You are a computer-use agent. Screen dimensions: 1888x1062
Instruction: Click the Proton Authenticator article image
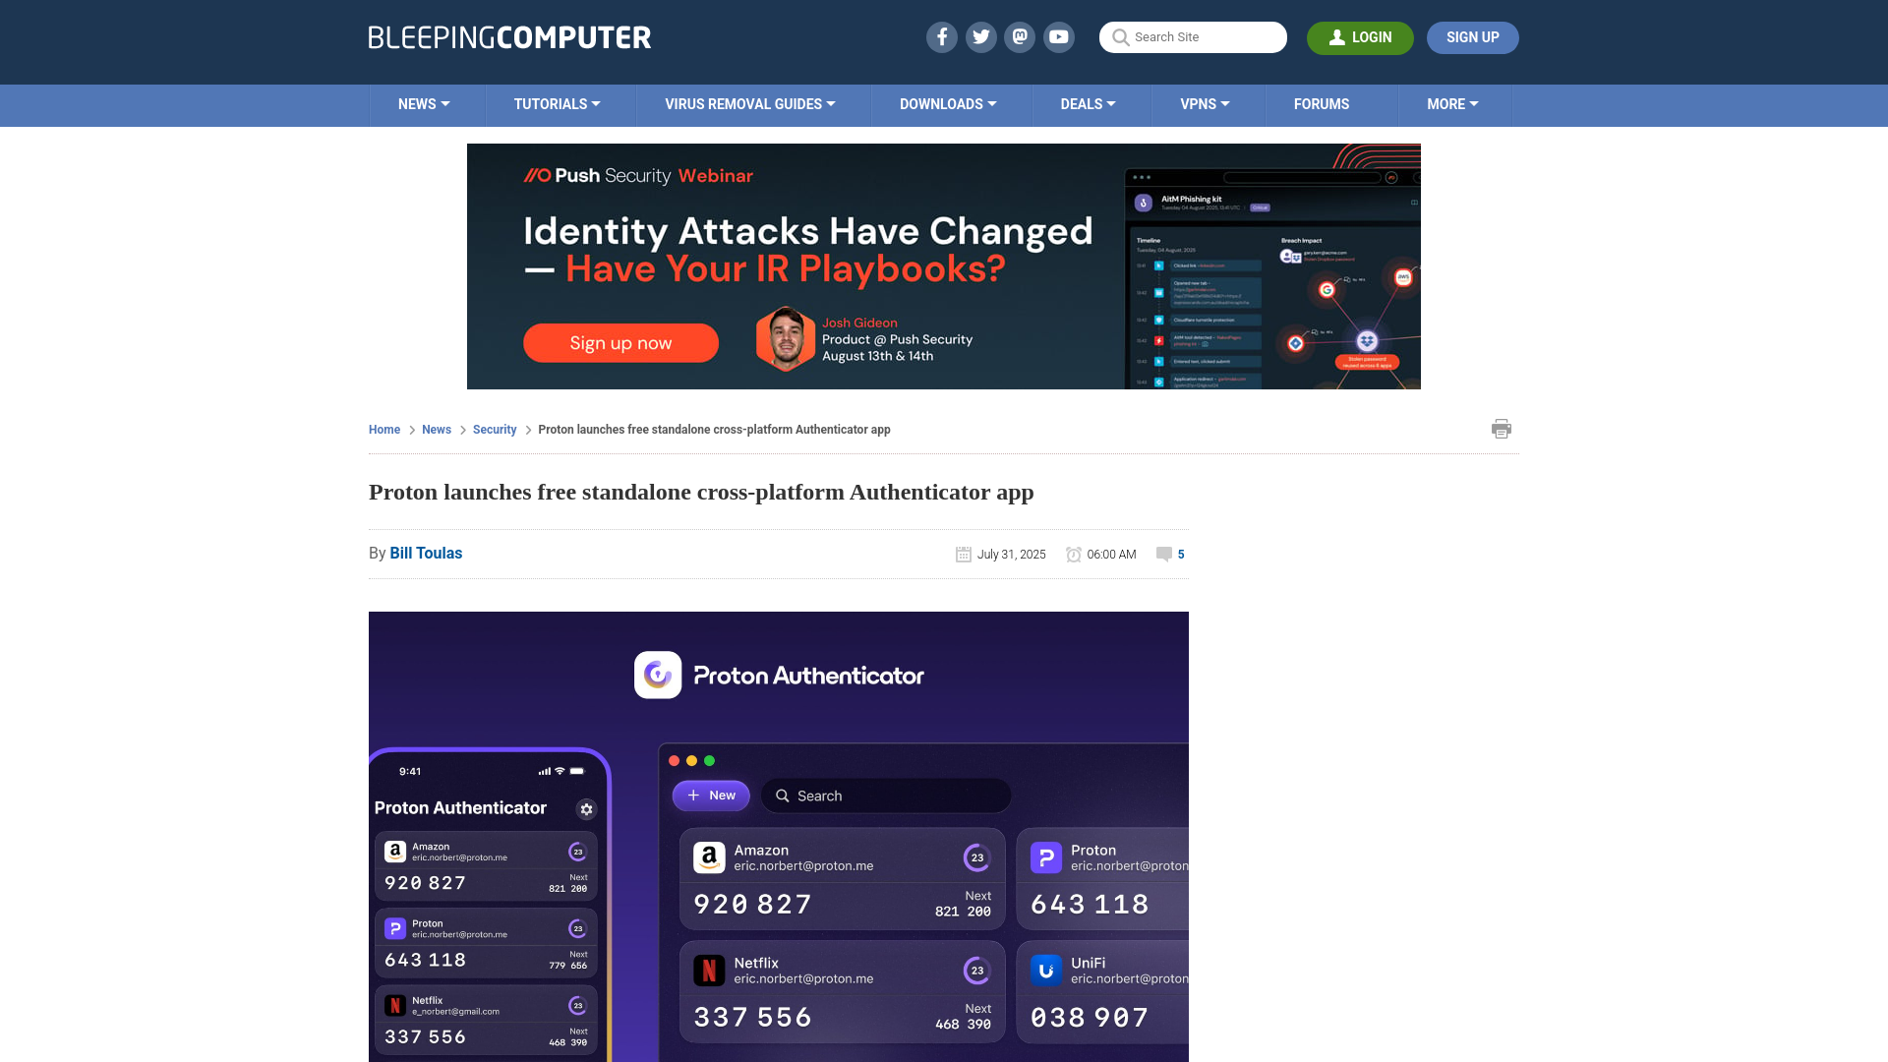[779, 837]
